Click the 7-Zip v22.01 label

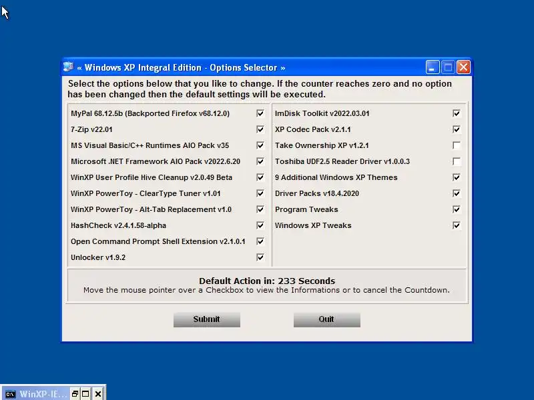click(x=91, y=129)
